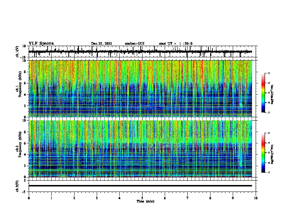Click the "ch.1(V)" waveform axis label
The image size is (288, 222).
[x=17, y=52]
